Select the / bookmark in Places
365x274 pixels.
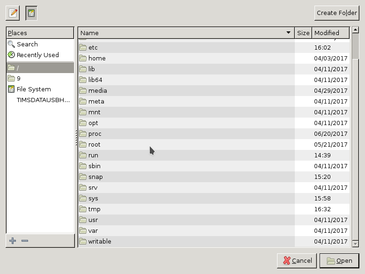(40, 68)
